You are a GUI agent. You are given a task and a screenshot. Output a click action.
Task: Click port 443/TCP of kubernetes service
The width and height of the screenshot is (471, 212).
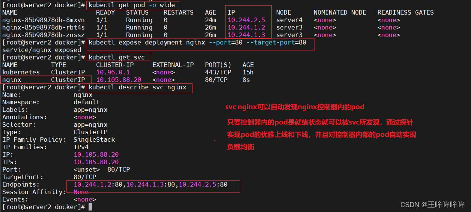point(218,72)
